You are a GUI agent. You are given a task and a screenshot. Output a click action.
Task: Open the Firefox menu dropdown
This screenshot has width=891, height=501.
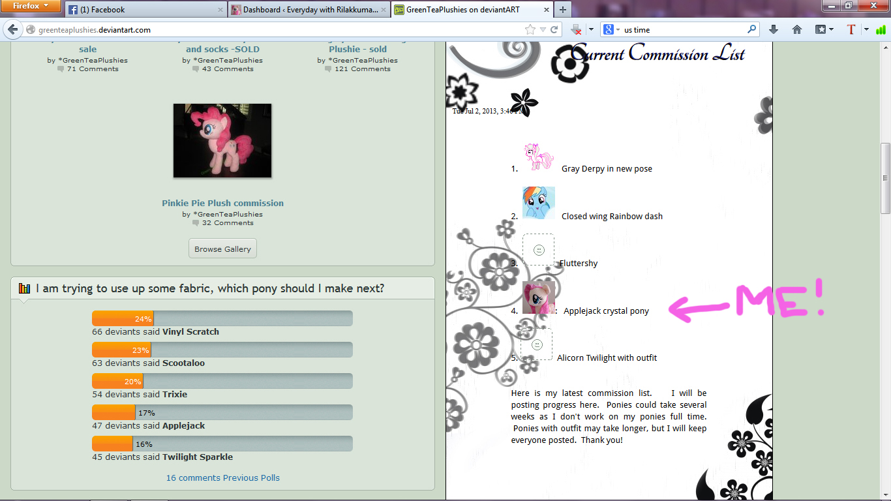(31, 6)
